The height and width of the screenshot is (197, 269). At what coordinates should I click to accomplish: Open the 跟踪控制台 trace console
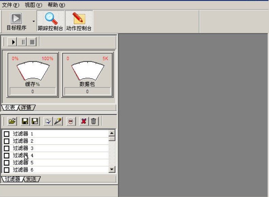(x=50, y=21)
